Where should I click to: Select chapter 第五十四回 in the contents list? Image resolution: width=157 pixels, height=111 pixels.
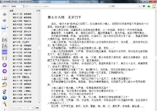[x=22, y=21]
